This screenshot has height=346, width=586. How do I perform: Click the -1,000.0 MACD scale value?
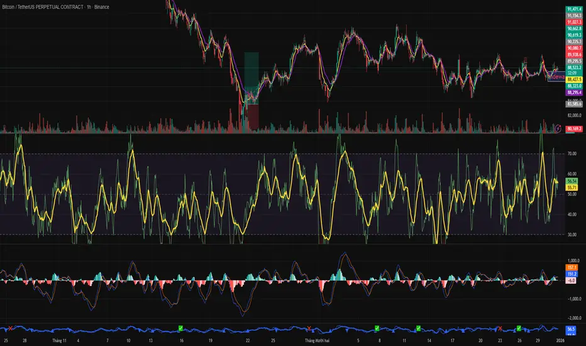[x=573, y=299]
